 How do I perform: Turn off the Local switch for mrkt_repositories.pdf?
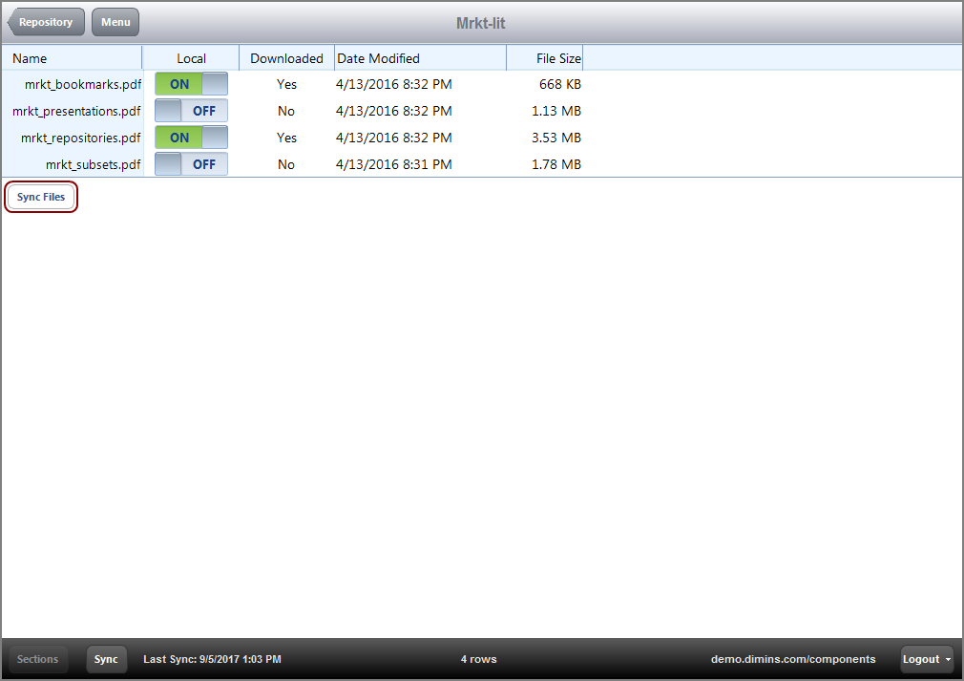191,138
